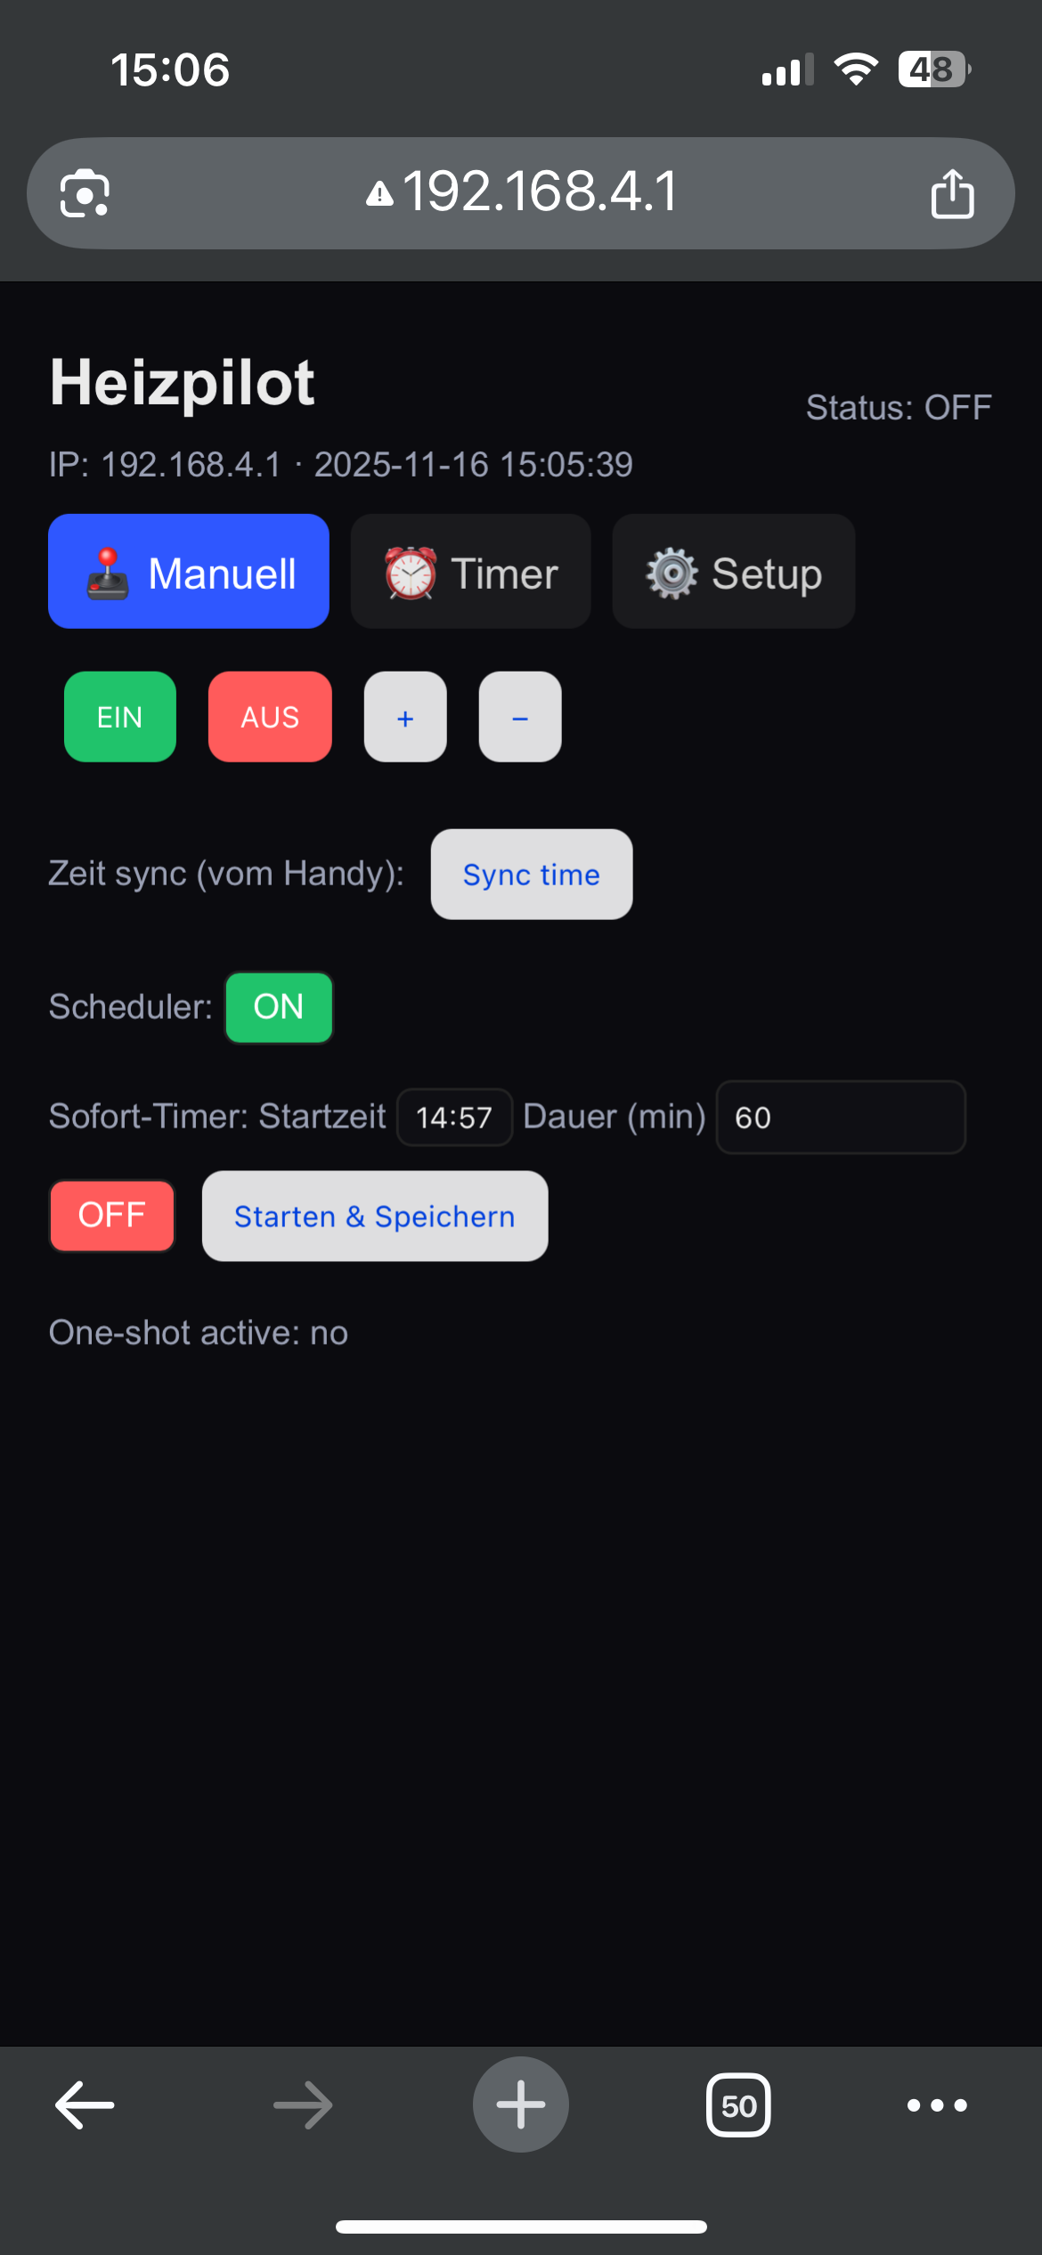Toggle the red OFF Sofort-Timer button
This screenshot has width=1042, height=2255.
[x=112, y=1216]
